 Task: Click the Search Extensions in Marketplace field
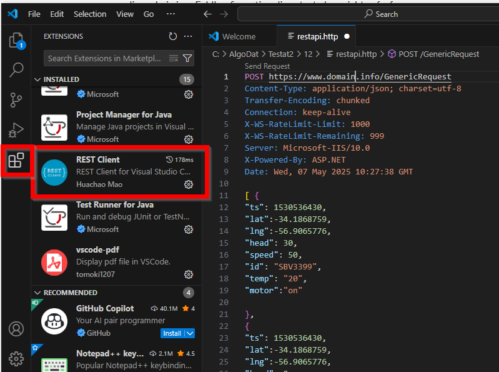coord(105,58)
